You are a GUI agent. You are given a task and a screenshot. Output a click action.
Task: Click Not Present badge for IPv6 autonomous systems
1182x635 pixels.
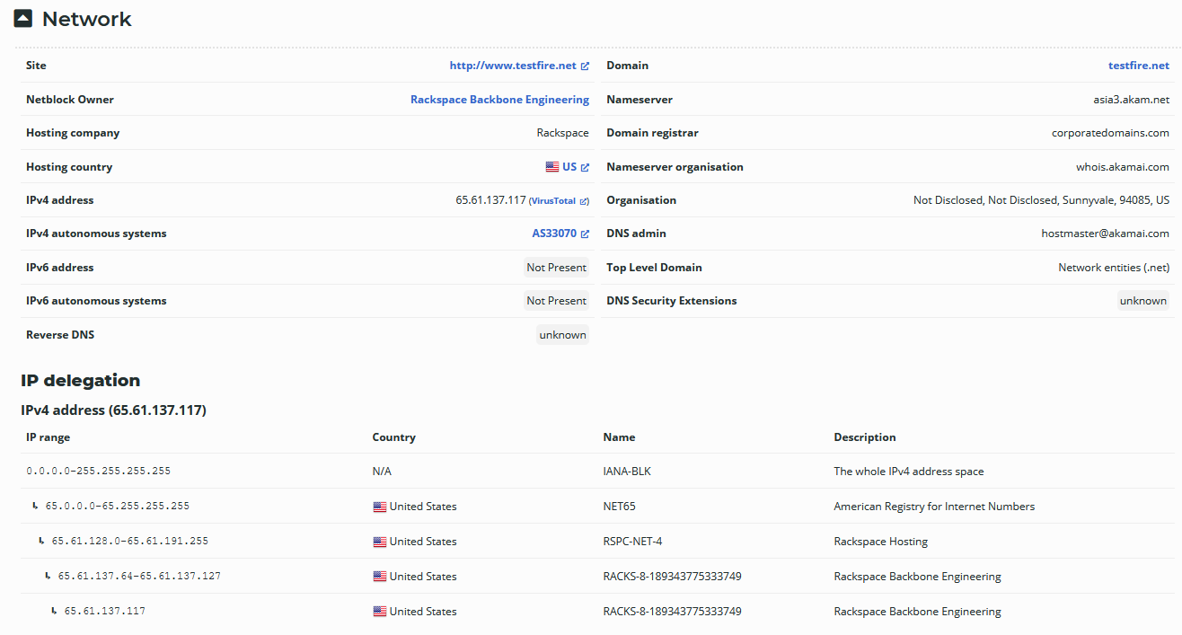click(557, 301)
